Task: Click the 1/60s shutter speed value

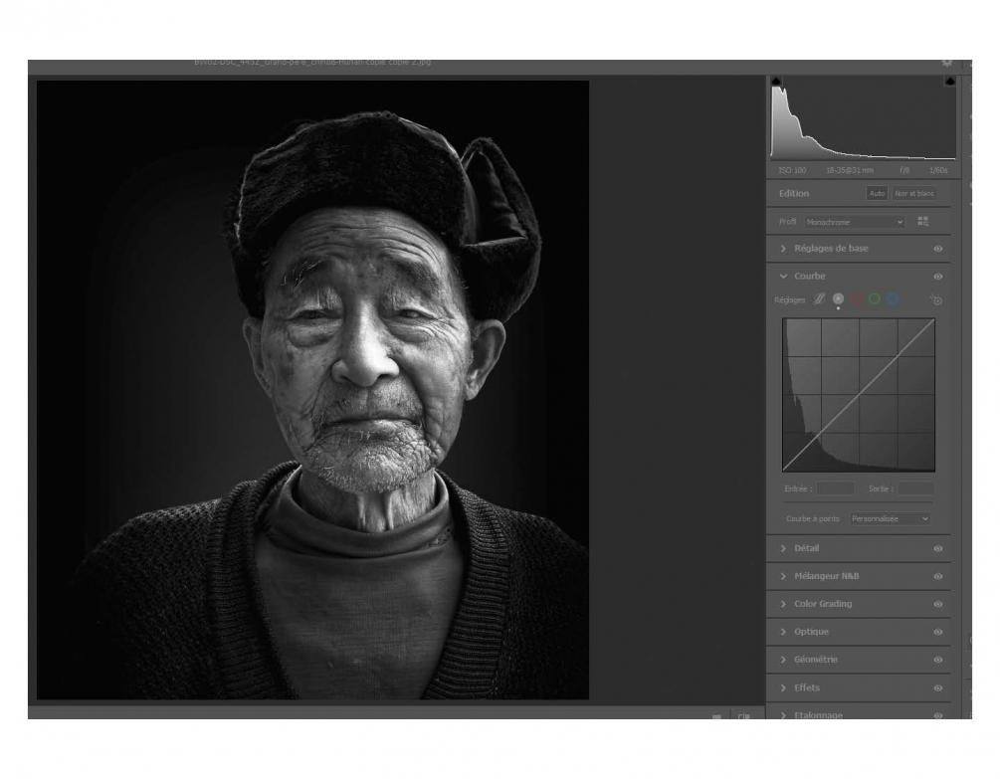Action: click(938, 170)
